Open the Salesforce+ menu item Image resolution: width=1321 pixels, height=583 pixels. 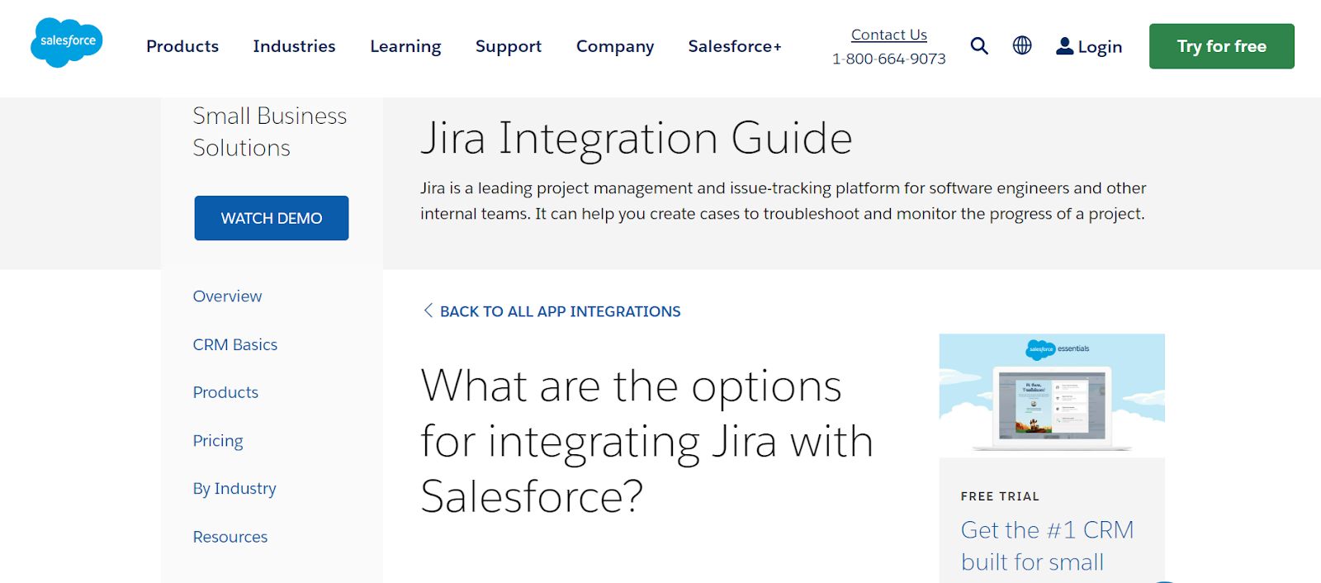click(x=735, y=46)
